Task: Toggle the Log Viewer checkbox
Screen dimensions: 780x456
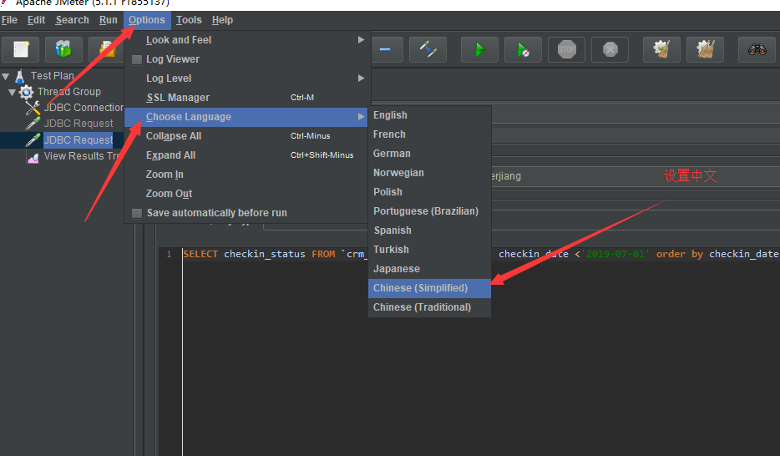Action: coord(137,59)
